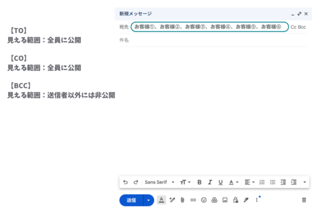Insert a link
The width and height of the screenshot is (326, 217).
pos(193,200)
